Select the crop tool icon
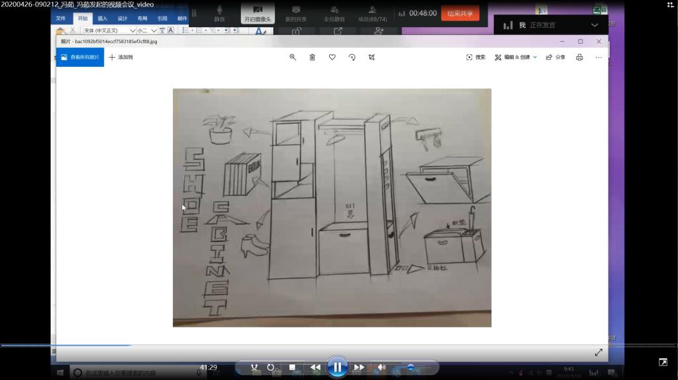The width and height of the screenshot is (678, 380). click(371, 58)
